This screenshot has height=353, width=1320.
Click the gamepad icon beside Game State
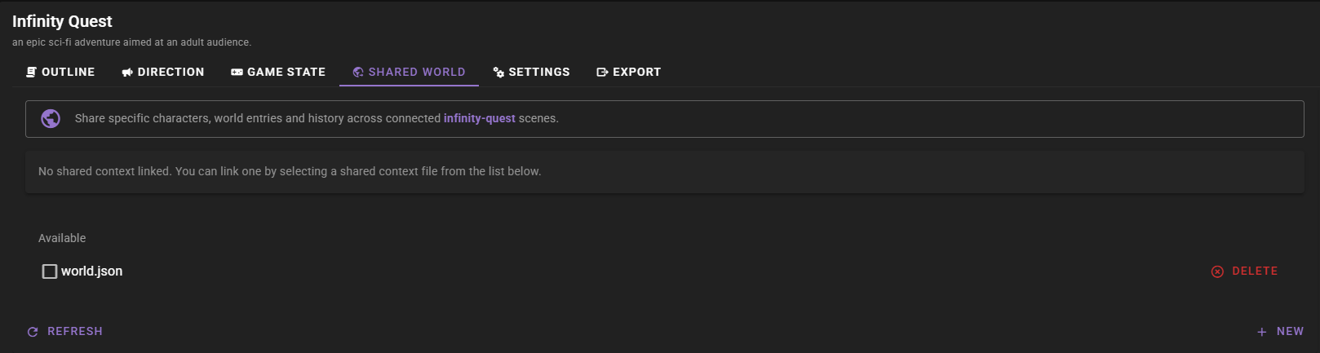[237, 73]
